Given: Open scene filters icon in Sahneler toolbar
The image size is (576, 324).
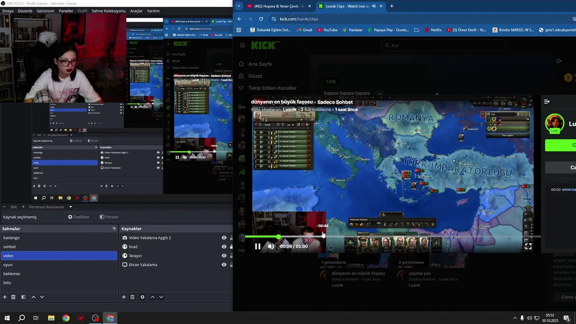Looking at the screenshot, I should pos(23,297).
